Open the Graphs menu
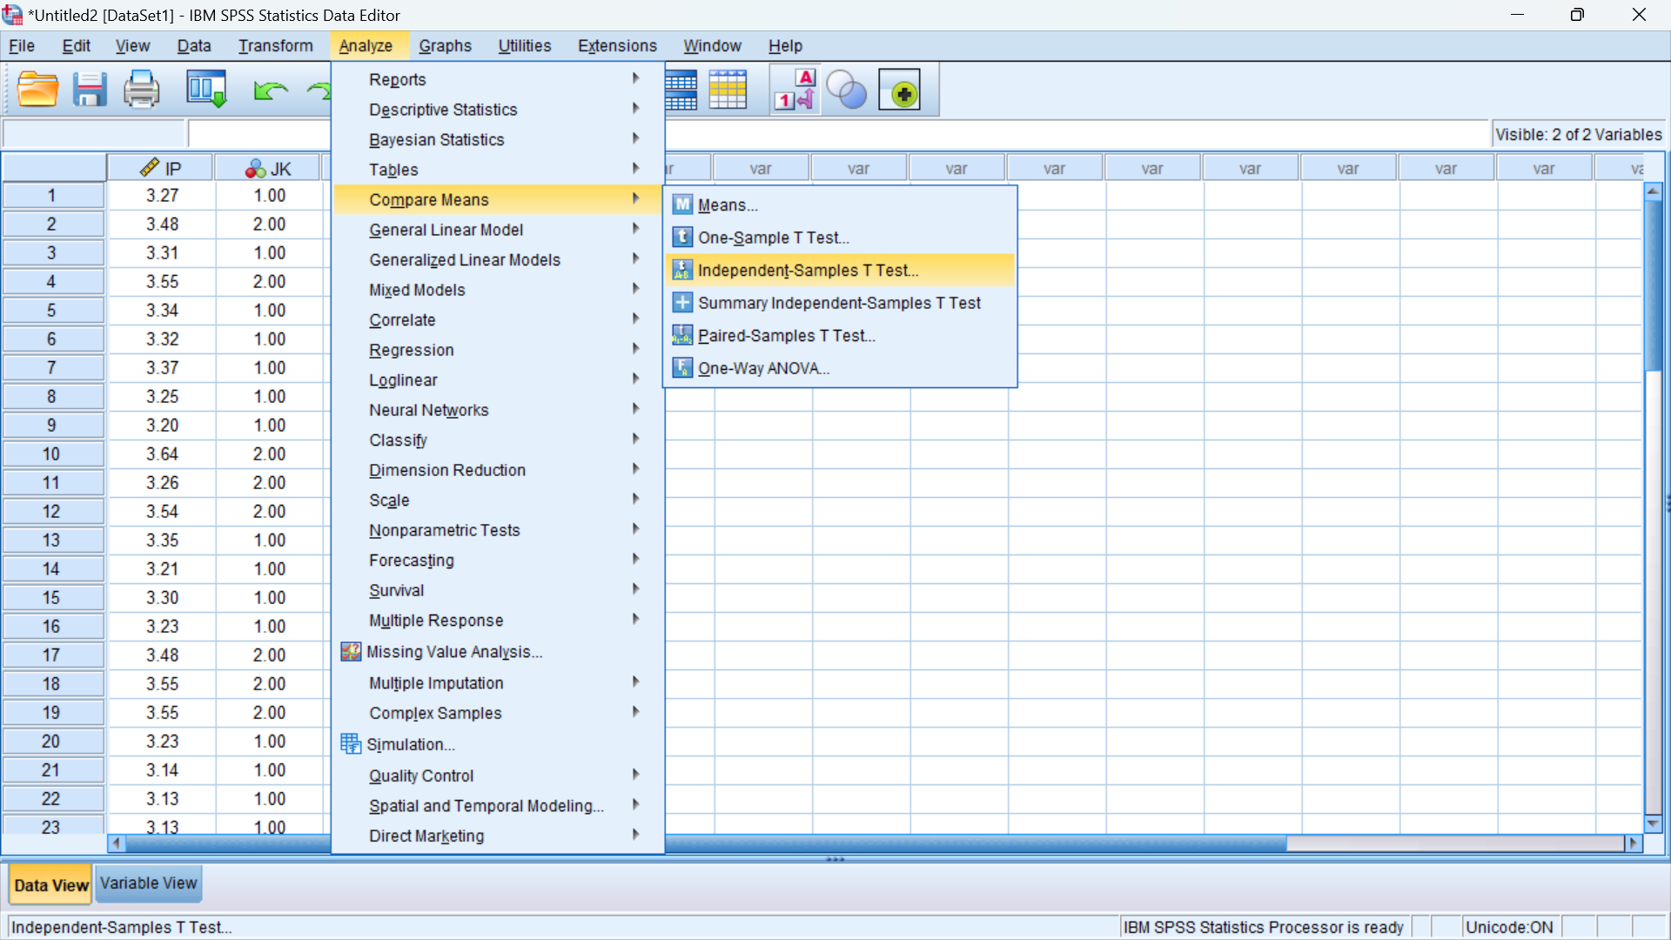 click(x=445, y=46)
